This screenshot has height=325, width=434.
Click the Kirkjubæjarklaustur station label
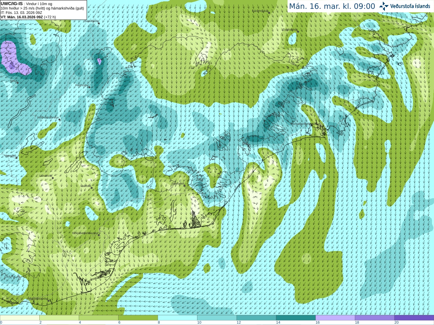(85, 233)
